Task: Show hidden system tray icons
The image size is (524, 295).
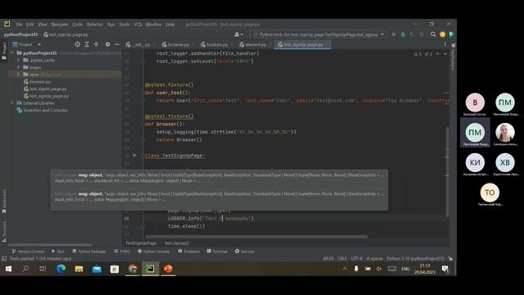Action: point(345,269)
